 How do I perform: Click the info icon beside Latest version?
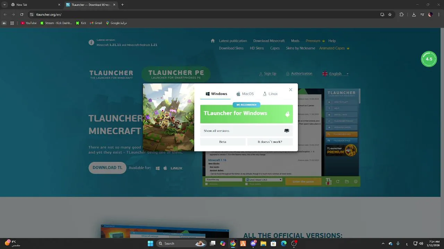[91, 43]
